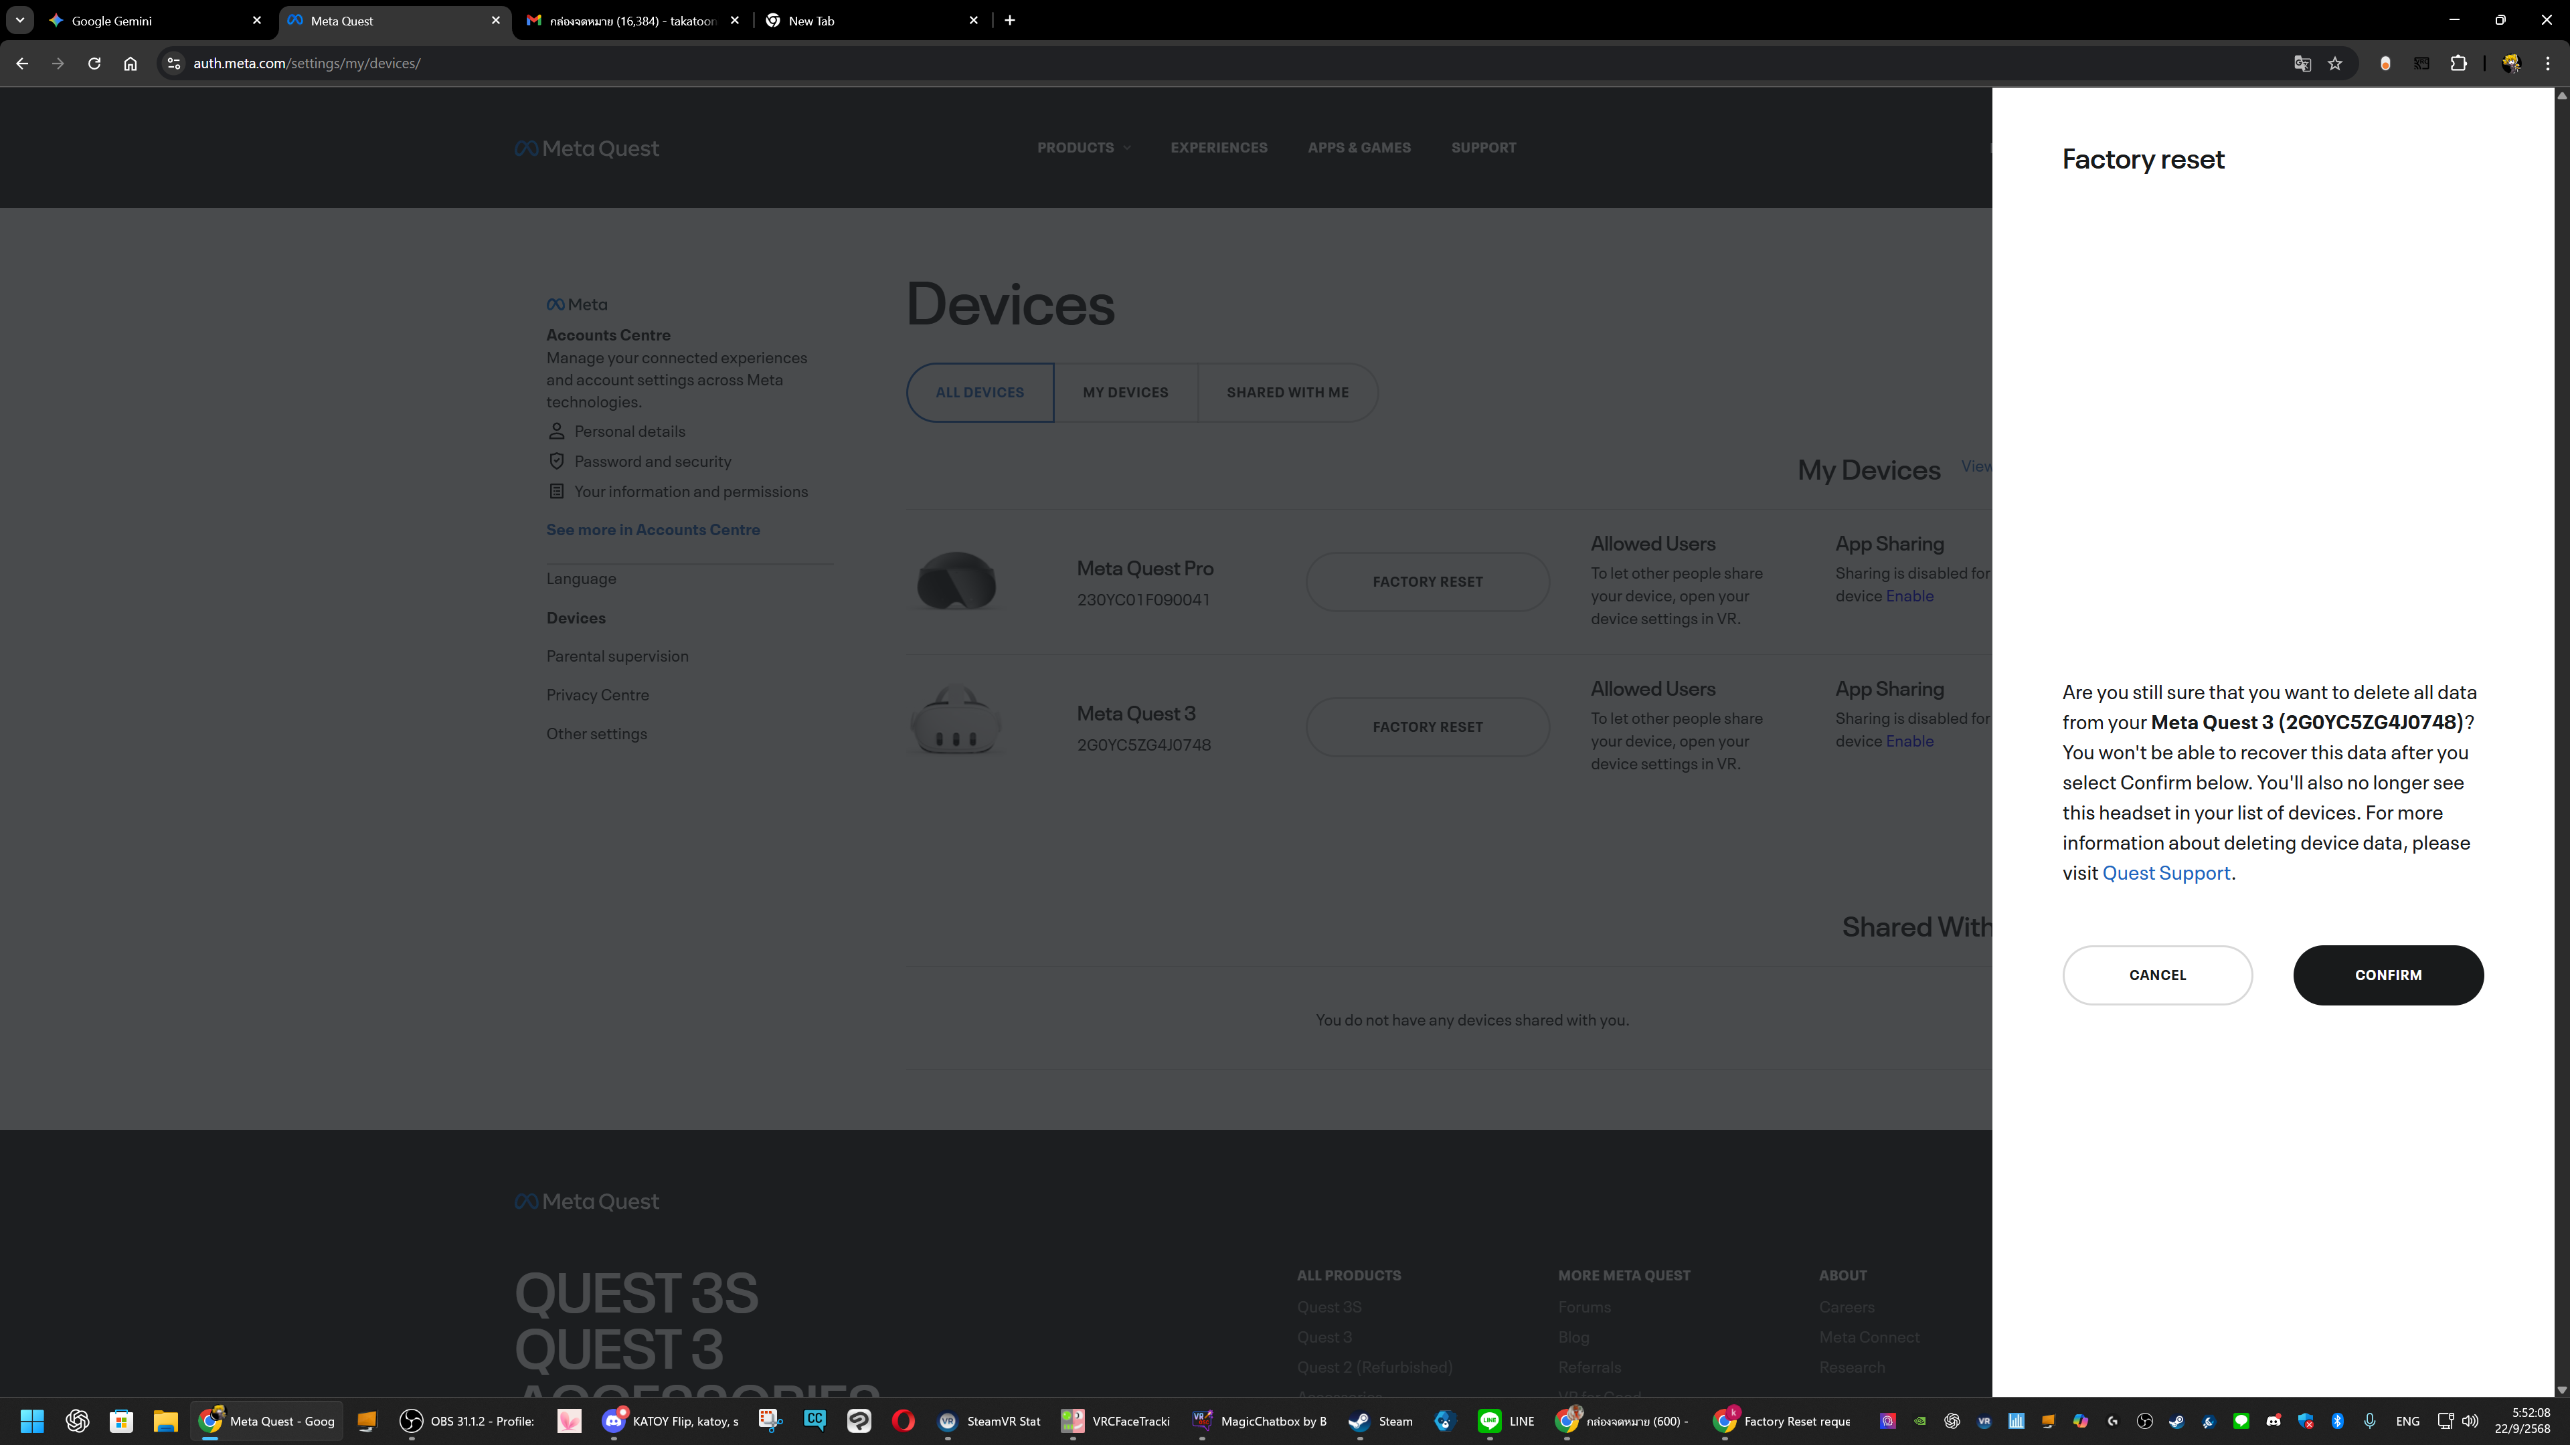Factory reset the Meta Quest Pro
The width and height of the screenshot is (2570, 1445).
pos(1427,581)
